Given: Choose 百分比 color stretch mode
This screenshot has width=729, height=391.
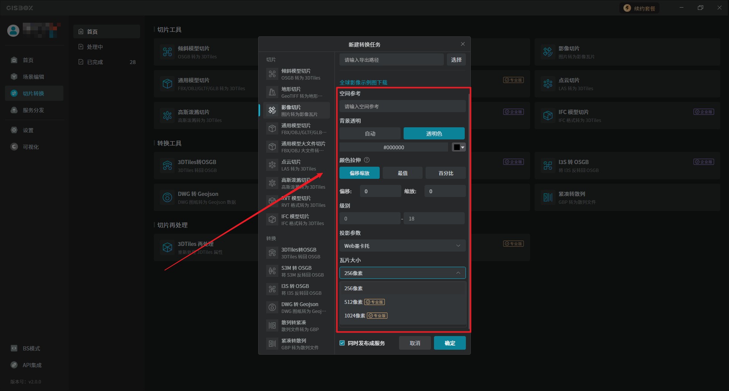Looking at the screenshot, I should point(446,173).
